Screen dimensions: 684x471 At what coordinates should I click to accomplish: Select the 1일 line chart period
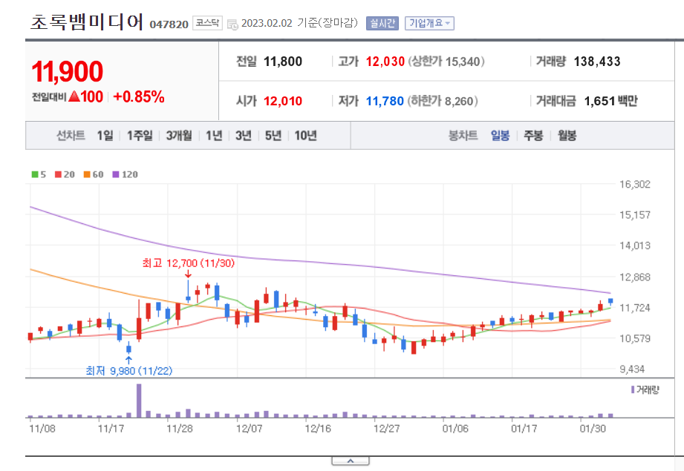105,136
